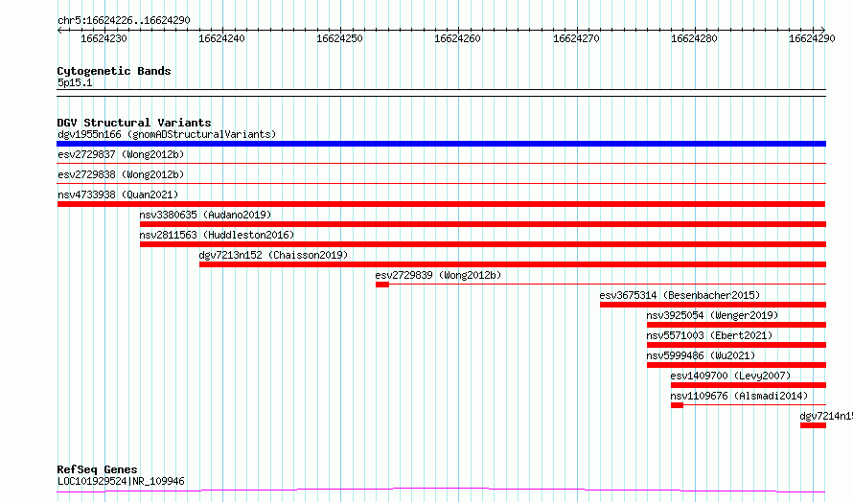Click ruler position 16624280

pyautogui.click(x=694, y=38)
